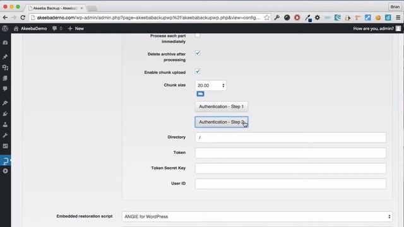The image size is (404, 227).
Task: Click the orange face extension icon
Action: (x=377, y=18)
